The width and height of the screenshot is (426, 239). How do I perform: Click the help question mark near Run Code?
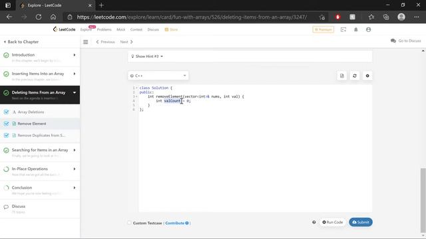tap(314, 222)
